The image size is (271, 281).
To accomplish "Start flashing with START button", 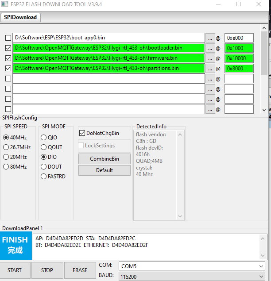I will pos(15,270).
